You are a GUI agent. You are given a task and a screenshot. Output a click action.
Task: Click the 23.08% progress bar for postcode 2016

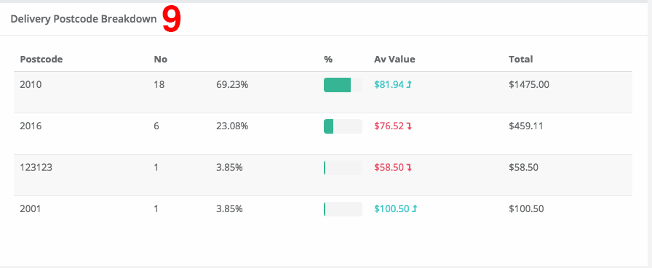(x=343, y=126)
